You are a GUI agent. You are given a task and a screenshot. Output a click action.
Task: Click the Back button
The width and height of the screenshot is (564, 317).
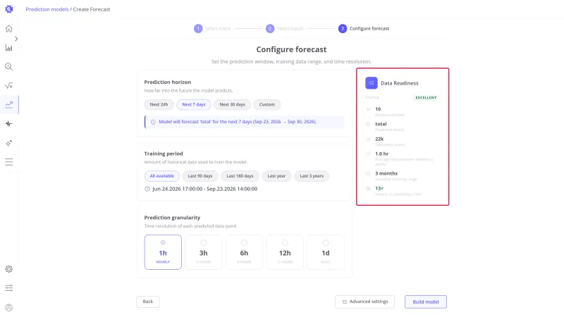click(x=148, y=302)
